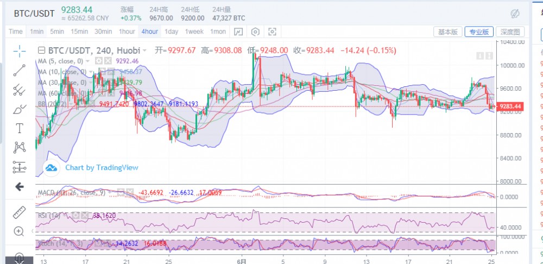
Task: Click the 24H低 9200.00 value
Action: tap(193, 18)
